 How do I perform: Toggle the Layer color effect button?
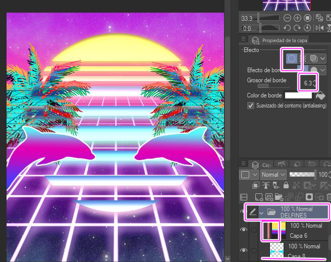(x=314, y=59)
